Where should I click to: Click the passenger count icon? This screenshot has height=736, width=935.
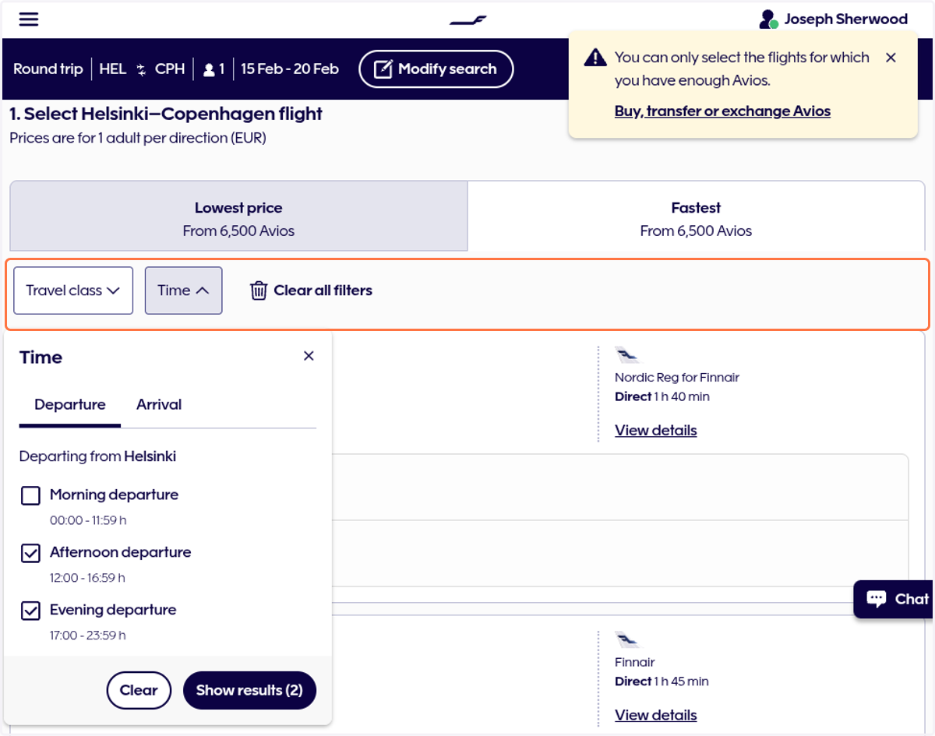coord(209,70)
